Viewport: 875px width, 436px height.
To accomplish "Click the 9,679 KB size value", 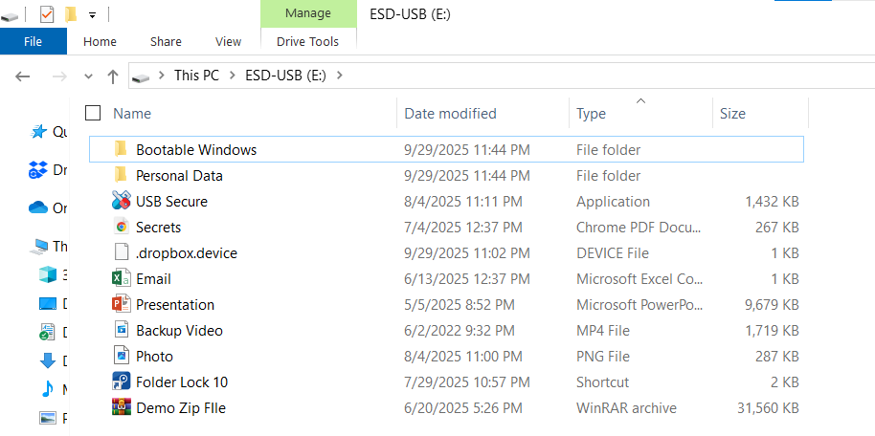I will (x=772, y=304).
